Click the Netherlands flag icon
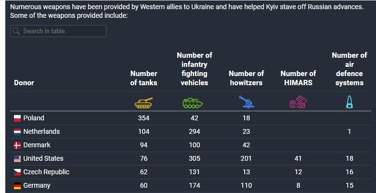Screen dimensions: 376x193 click(17, 132)
